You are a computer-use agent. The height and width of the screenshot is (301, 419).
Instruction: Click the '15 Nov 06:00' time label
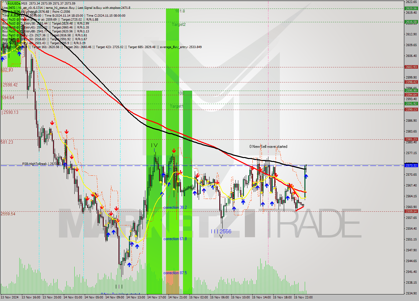click(220, 297)
